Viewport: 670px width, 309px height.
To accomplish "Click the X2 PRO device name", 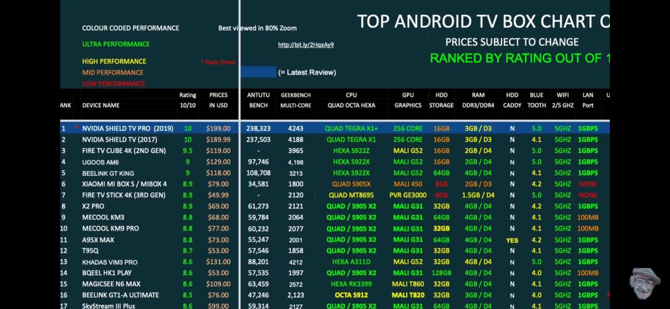I will pyautogui.click(x=93, y=206).
